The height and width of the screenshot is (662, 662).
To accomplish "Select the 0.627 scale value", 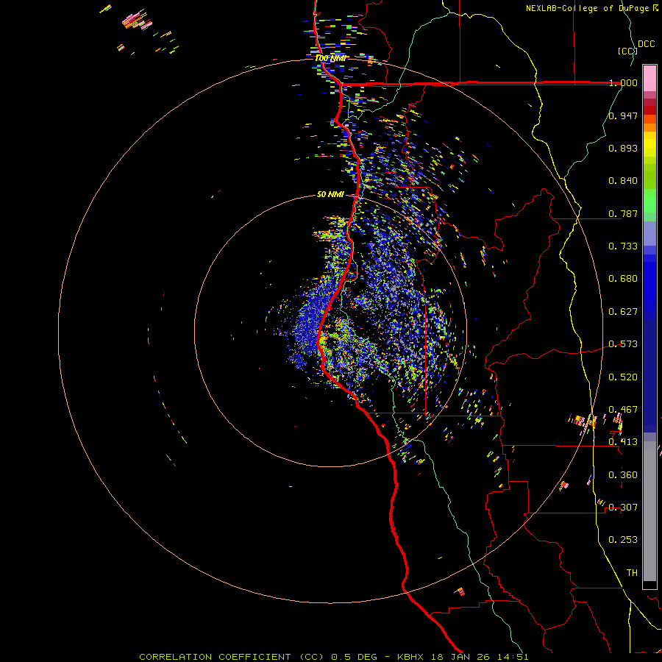I will click(623, 312).
